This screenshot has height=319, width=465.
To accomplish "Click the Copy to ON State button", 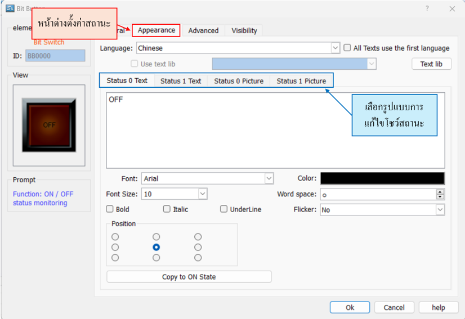I will [189, 277].
